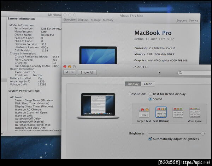Click the 'Charging: No' row
This screenshot has width=212, height=166.
coord(35,63)
